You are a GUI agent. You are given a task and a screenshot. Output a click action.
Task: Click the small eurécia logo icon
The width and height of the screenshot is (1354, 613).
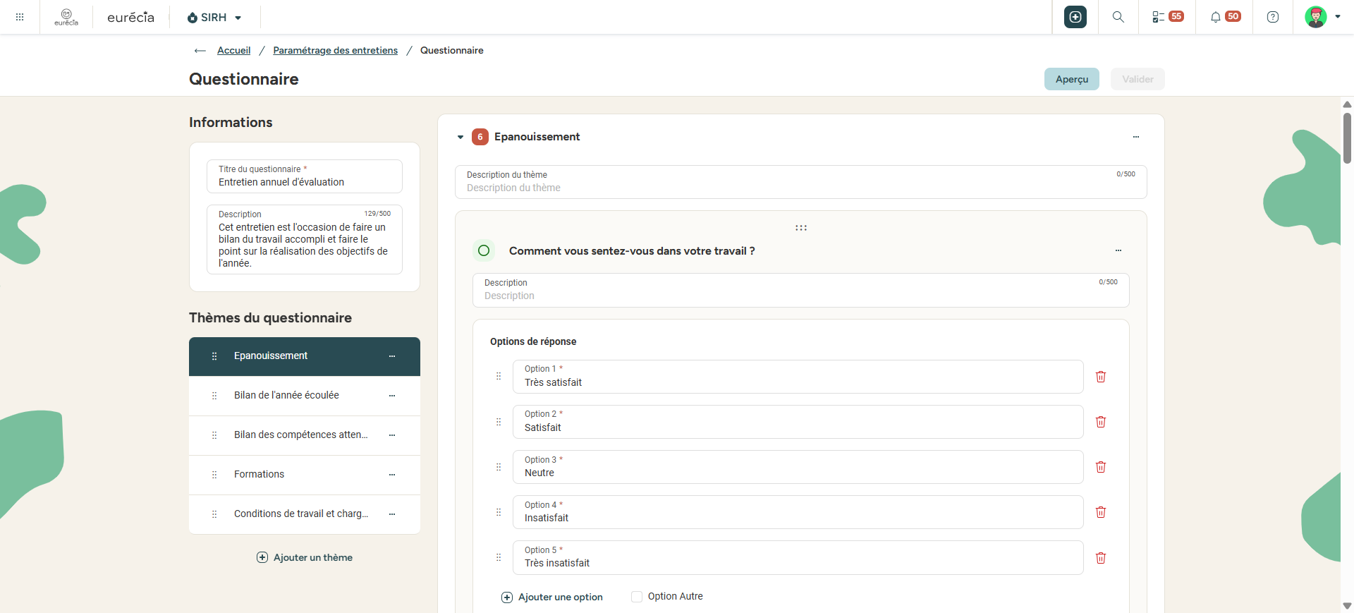point(66,17)
